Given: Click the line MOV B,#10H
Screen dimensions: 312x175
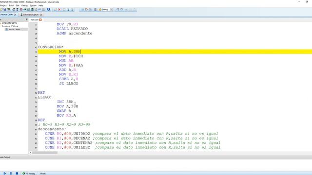Looking at the screenshot, I should point(71,56).
